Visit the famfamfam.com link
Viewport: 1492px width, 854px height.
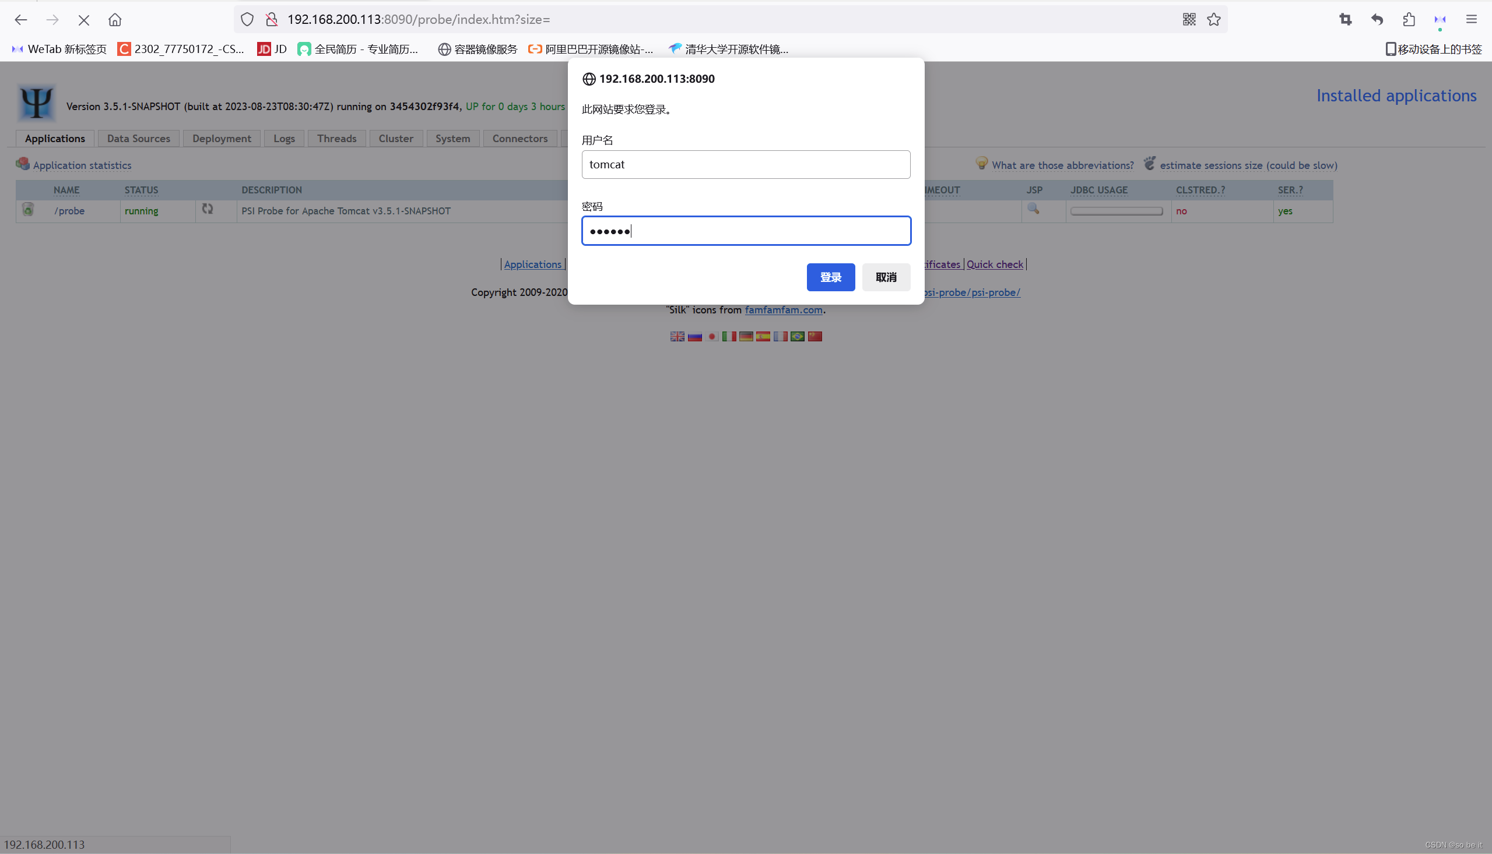pyautogui.click(x=784, y=310)
